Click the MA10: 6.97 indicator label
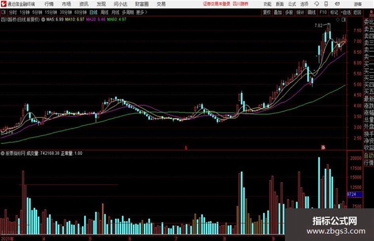374x241 pixels. tap(75, 19)
